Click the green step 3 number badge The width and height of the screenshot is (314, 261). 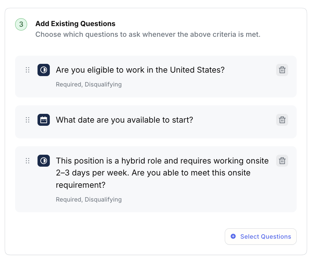pos(21,25)
